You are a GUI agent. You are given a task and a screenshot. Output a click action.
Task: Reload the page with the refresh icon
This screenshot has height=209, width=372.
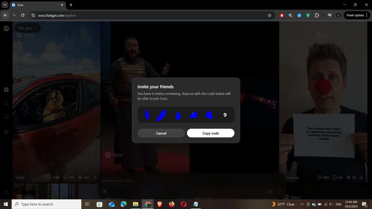pyautogui.click(x=23, y=15)
